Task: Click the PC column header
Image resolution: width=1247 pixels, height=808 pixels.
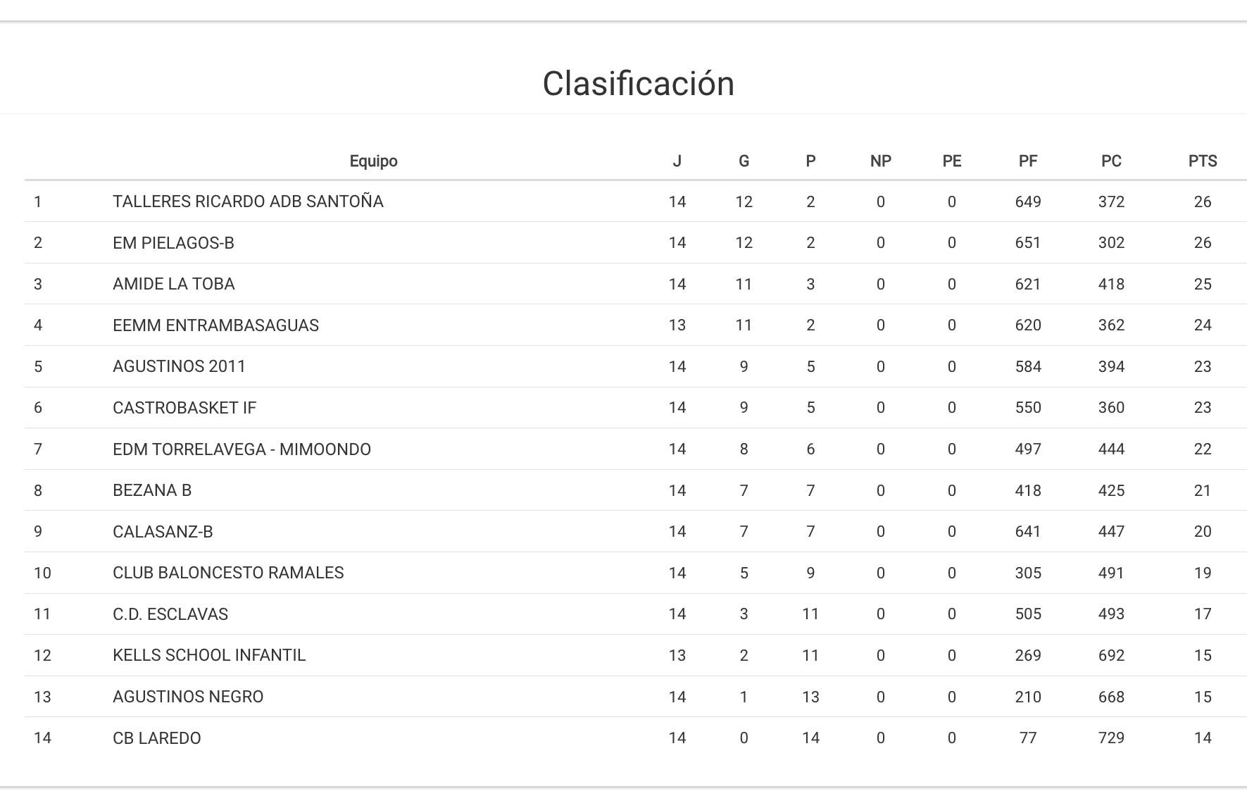Action: coord(1110,161)
